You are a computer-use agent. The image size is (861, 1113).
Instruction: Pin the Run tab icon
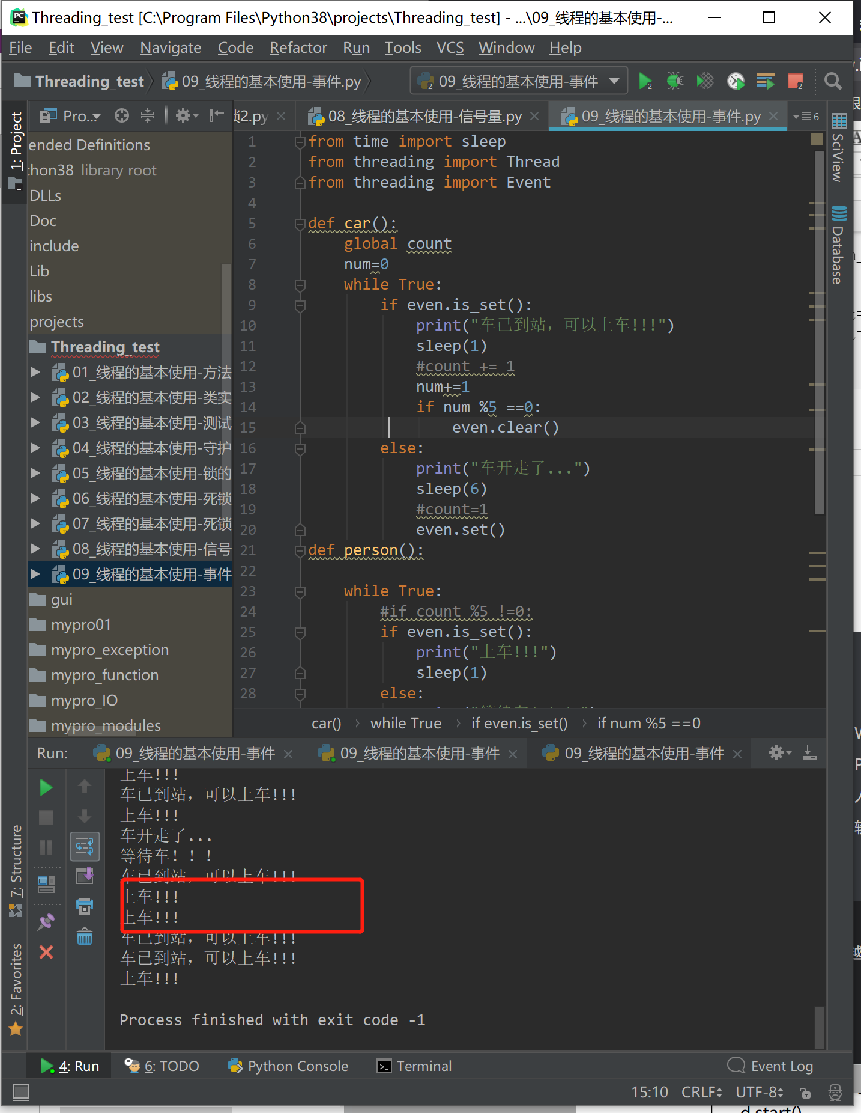(46, 922)
